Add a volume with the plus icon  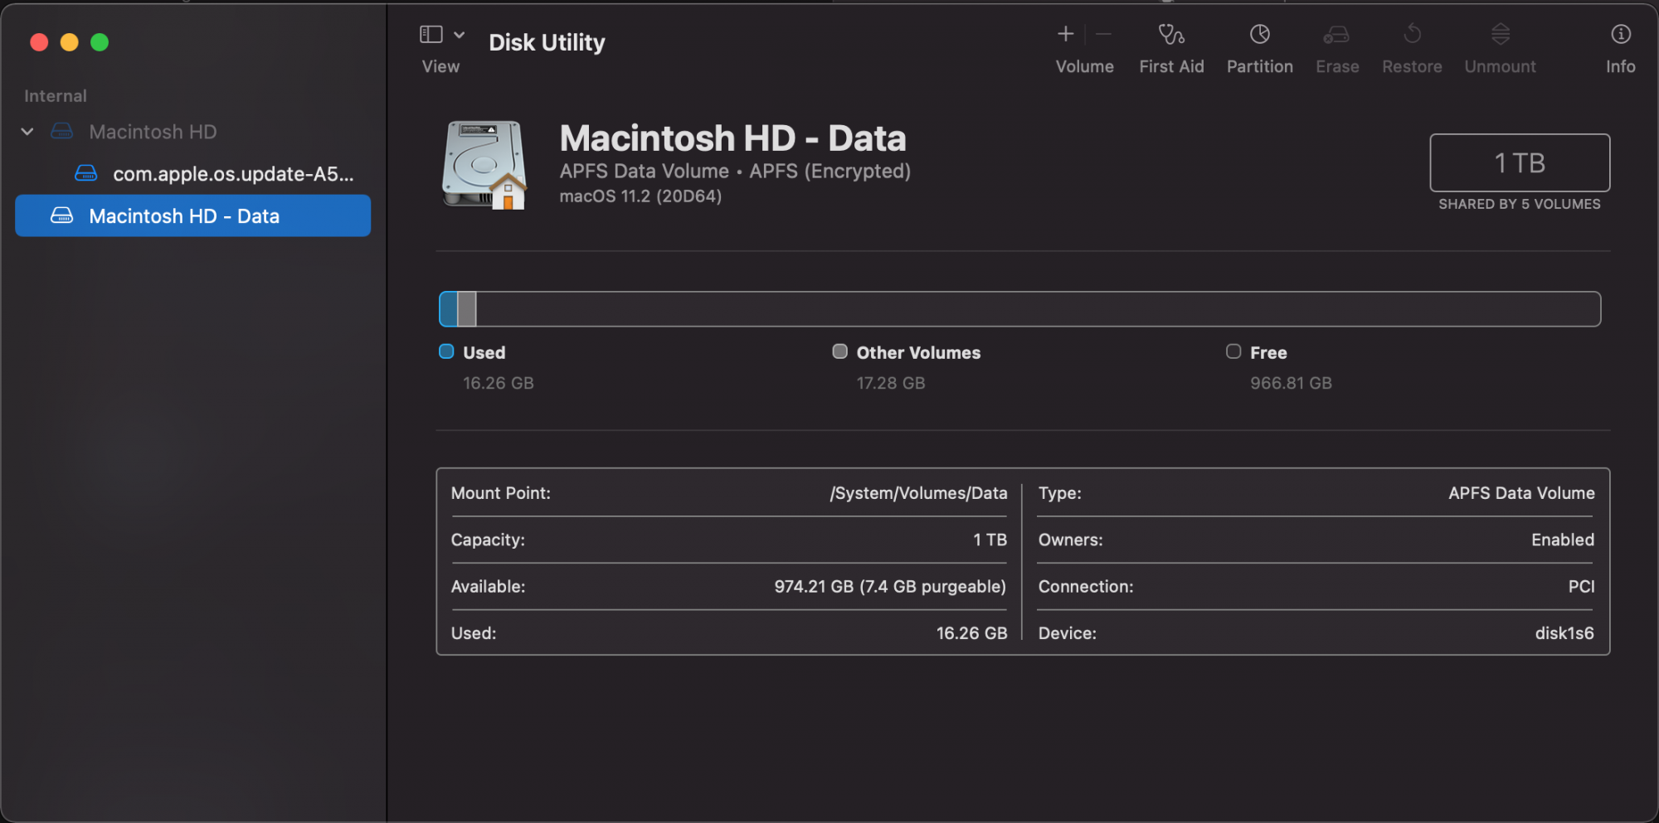click(x=1066, y=34)
